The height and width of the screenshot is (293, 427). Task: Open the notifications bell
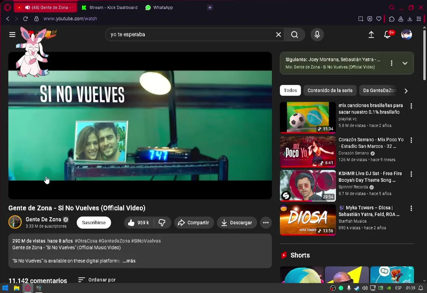[387, 35]
